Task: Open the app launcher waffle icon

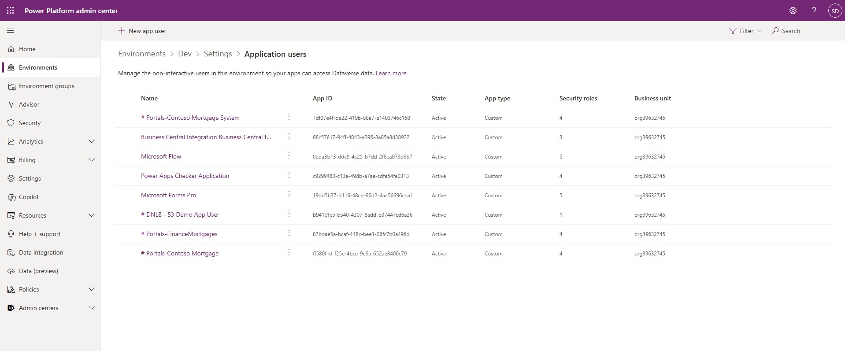Action: [x=11, y=11]
